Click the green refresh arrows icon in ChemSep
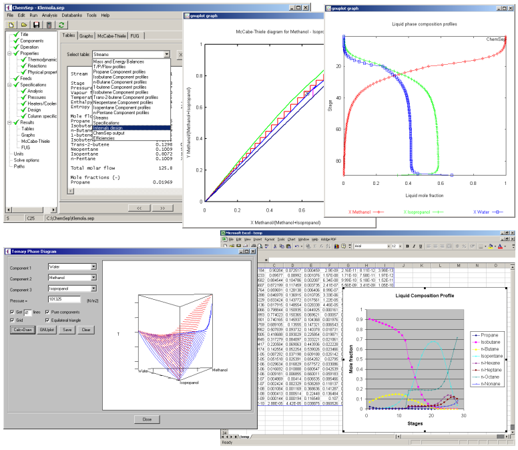 (61, 25)
